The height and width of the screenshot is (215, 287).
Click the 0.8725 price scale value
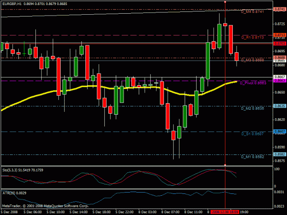click(280, 24)
